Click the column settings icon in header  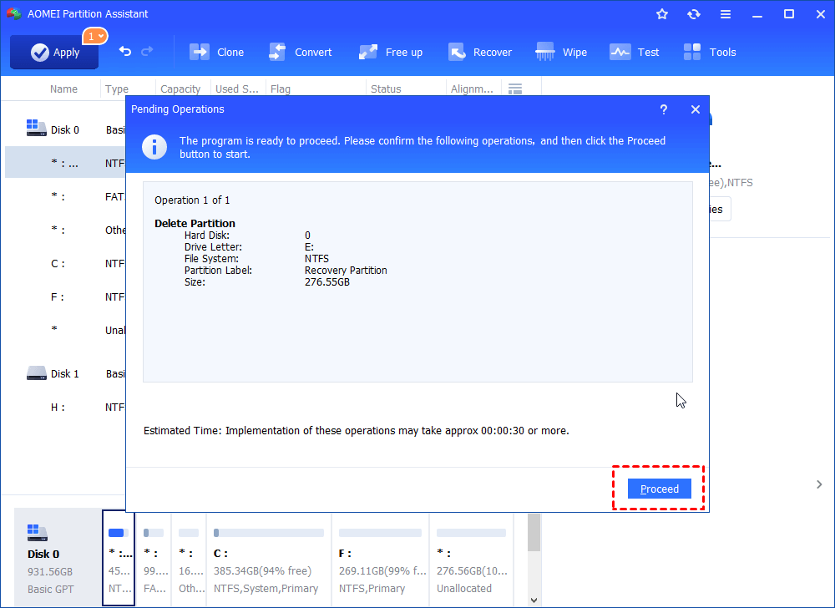515,89
